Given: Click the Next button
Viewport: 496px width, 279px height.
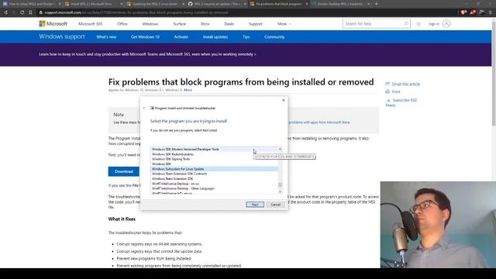Looking at the screenshot, I should [255, 205].
